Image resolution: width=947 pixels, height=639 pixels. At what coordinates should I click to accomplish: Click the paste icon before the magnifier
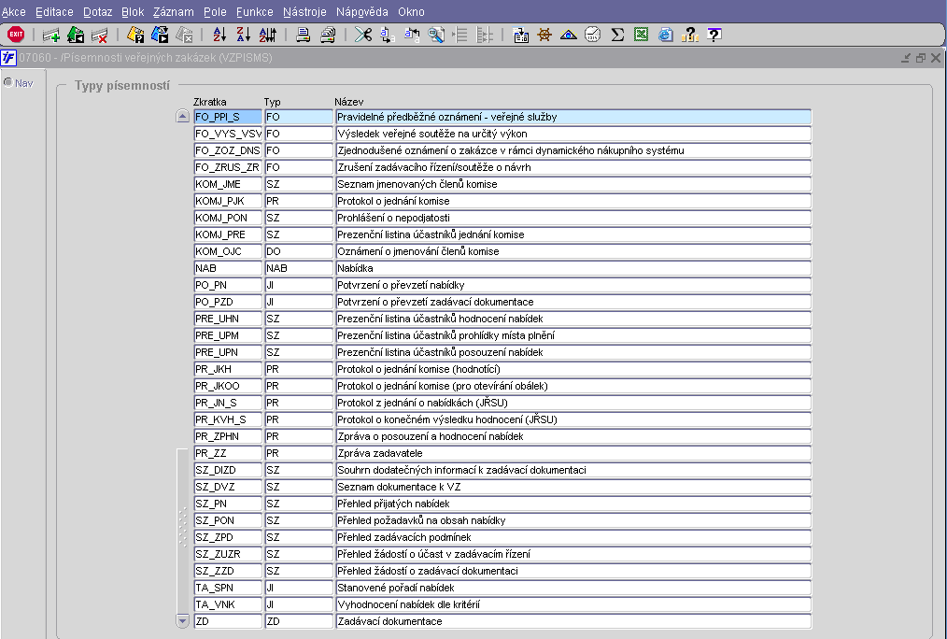pos(412,35)
